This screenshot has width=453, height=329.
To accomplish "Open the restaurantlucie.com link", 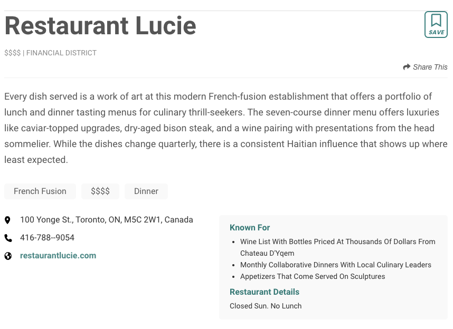I will coord(58,256).
